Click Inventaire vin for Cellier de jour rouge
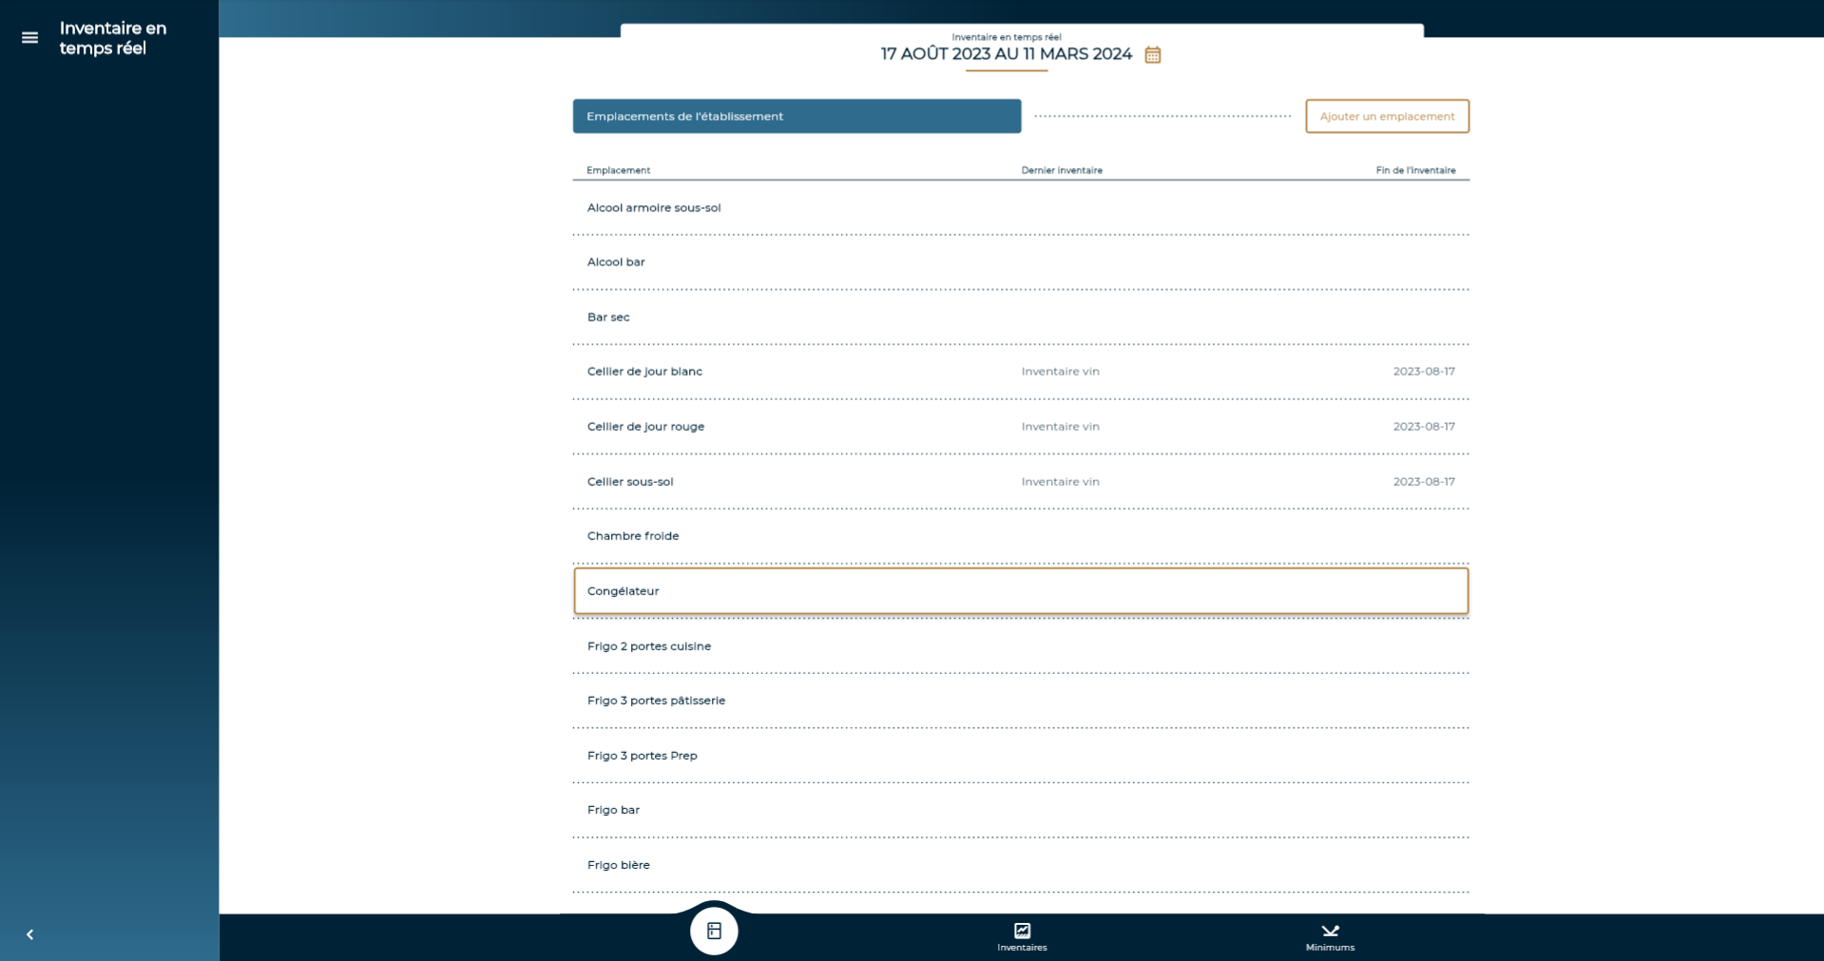1824x961 pixels. click(x=1060, y=427)
